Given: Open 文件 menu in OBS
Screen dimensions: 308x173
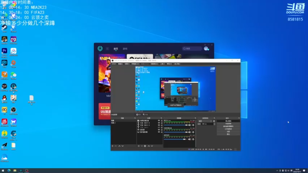Looking at the screenshot, I should [114, 64].
